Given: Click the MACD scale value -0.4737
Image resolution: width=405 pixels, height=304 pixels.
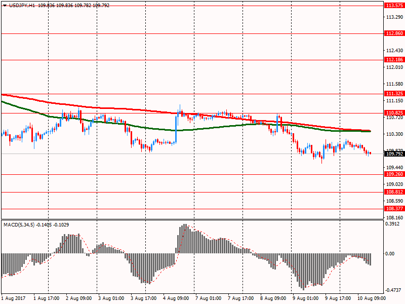Looking at the screenshot, I should pyautogui.click(x=393, y=290).
